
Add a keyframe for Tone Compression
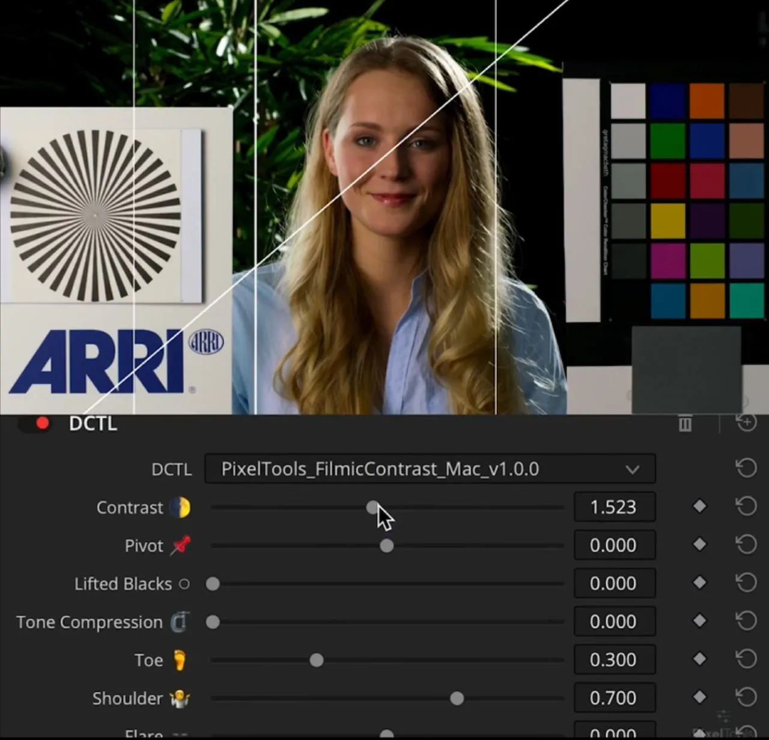tap(699, 621)
